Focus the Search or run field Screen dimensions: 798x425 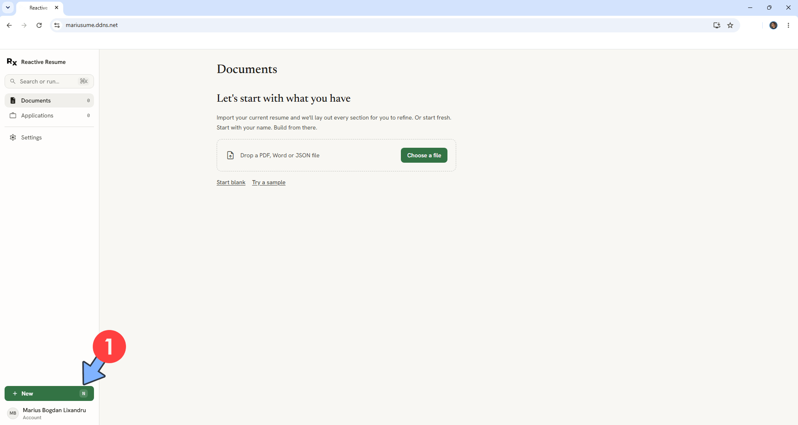pos(49,81)
